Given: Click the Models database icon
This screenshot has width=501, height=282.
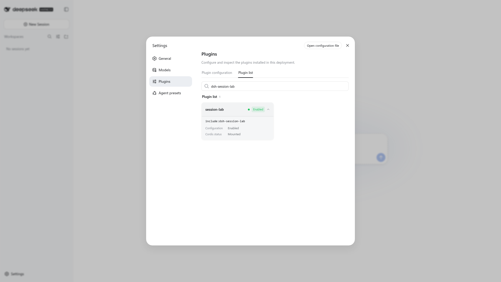Looking at the screenshot, I should point(154,70).
